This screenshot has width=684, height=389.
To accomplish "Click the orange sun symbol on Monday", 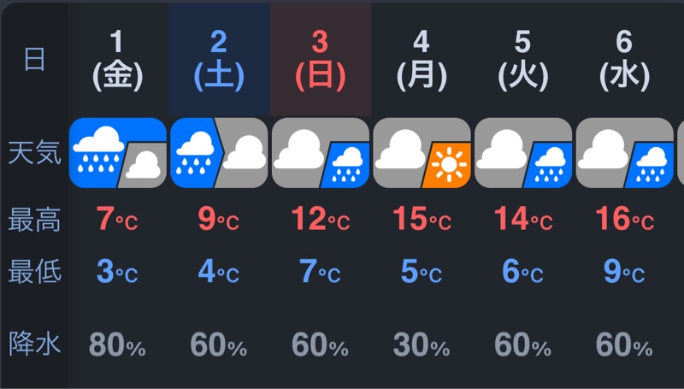I will 448,165.
